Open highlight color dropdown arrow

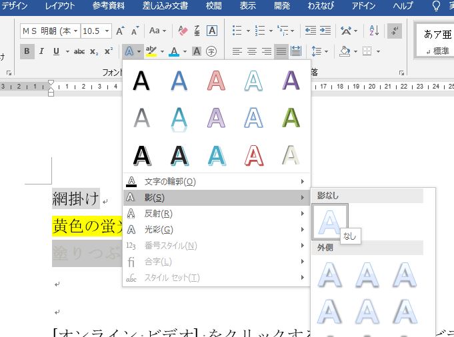coord(162,52)
